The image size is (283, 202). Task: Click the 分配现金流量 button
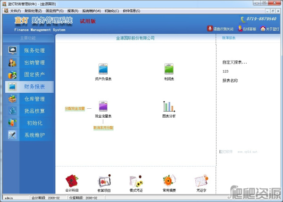coord(75,108)
